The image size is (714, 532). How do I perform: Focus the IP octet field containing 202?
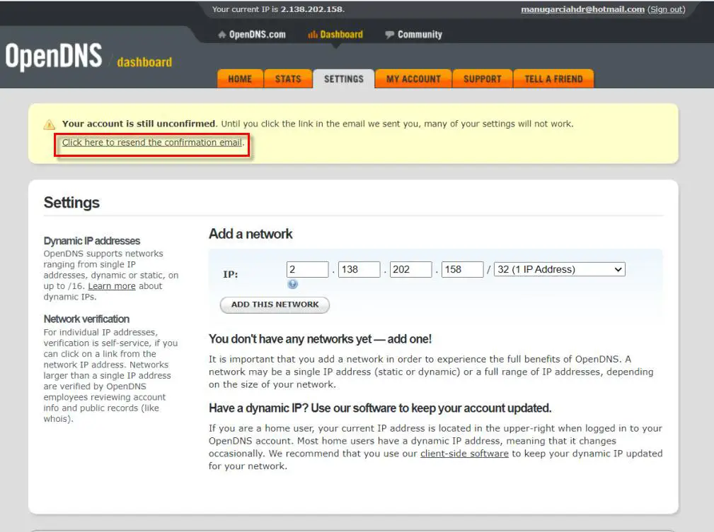(x=410, y=269)
